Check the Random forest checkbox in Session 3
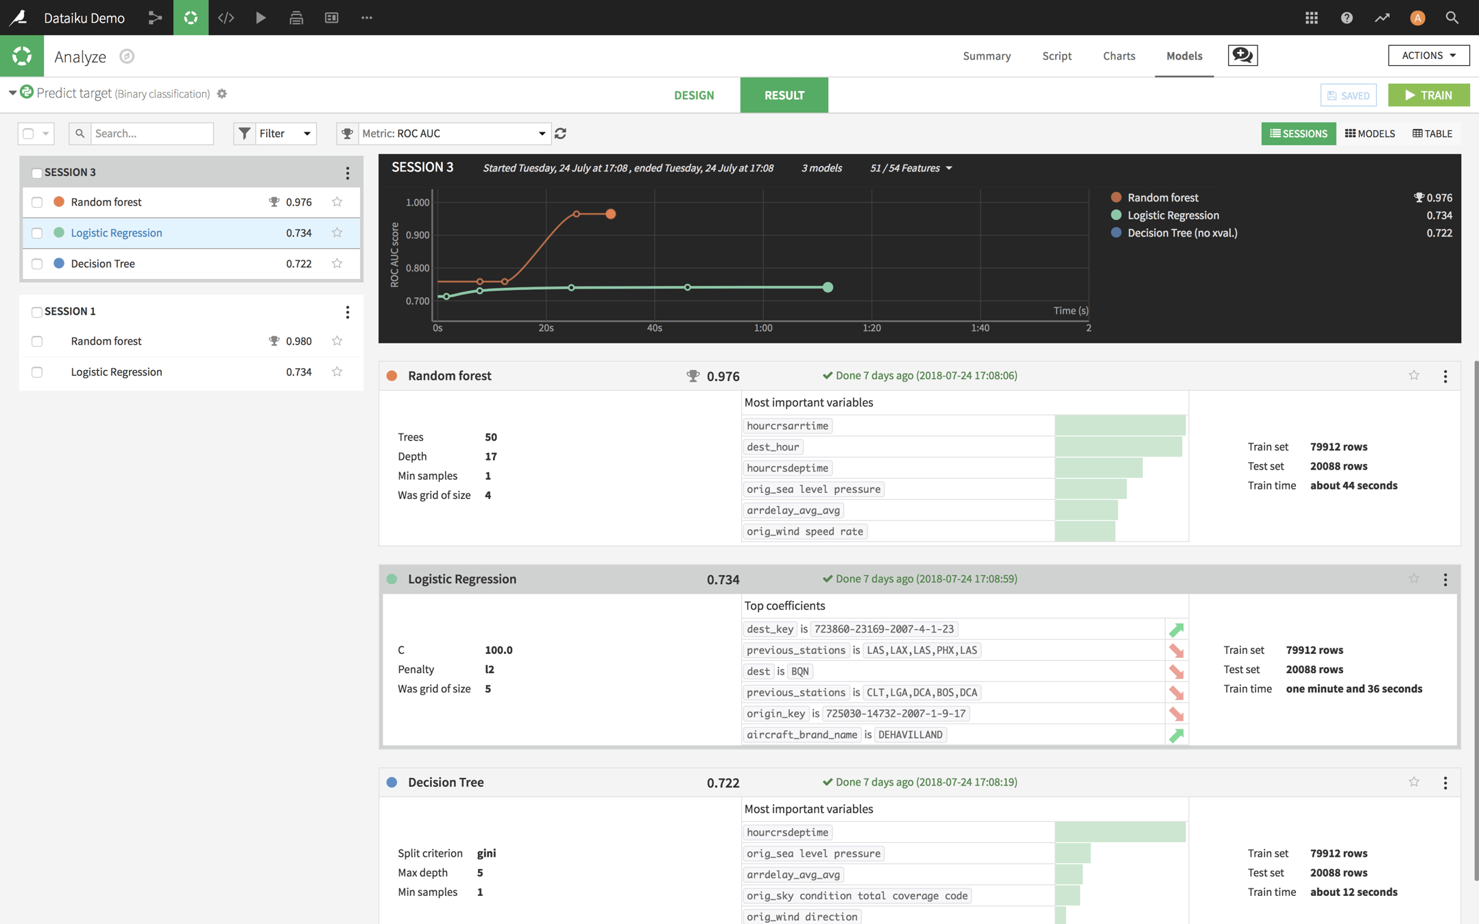The height and width of the screenshot is (924, 1479). pyautogui.click(x=37, y=202)
